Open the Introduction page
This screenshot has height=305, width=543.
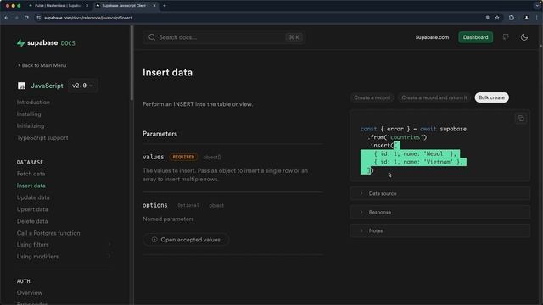point(33,103)
